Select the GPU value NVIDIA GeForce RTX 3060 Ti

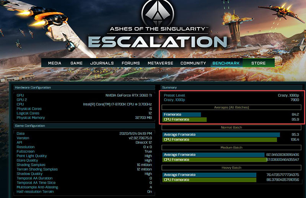[x=129, y=96]
